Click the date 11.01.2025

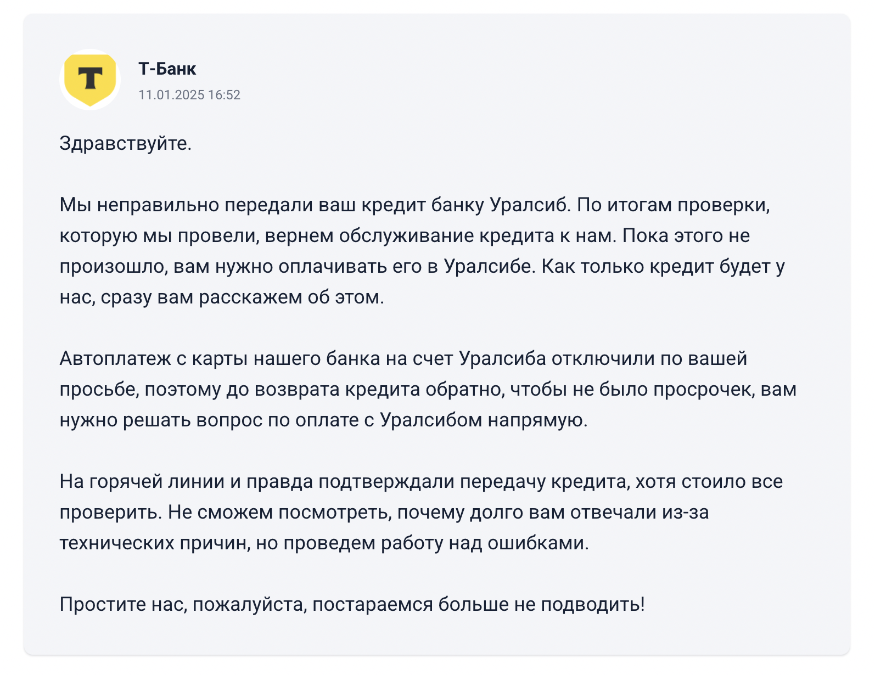pyautogui.click(x=171, y=95)
